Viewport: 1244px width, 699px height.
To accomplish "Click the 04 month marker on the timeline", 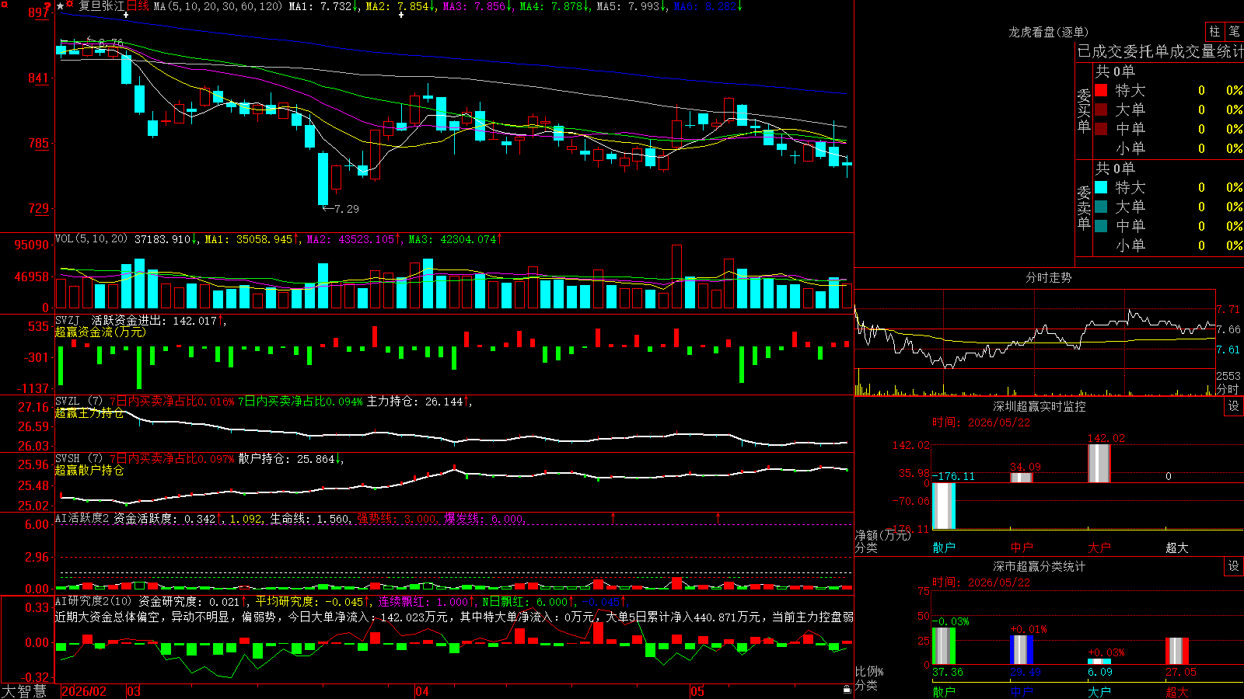I will tap(422, 691).
